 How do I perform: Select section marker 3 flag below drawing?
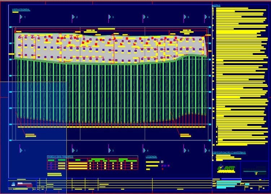[x=110, y=150]
